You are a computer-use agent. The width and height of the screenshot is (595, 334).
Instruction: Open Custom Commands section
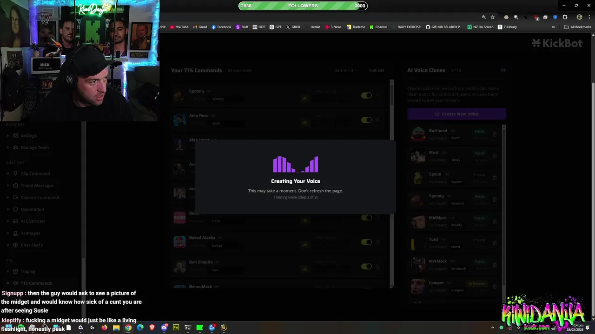(x=36, y=197)
